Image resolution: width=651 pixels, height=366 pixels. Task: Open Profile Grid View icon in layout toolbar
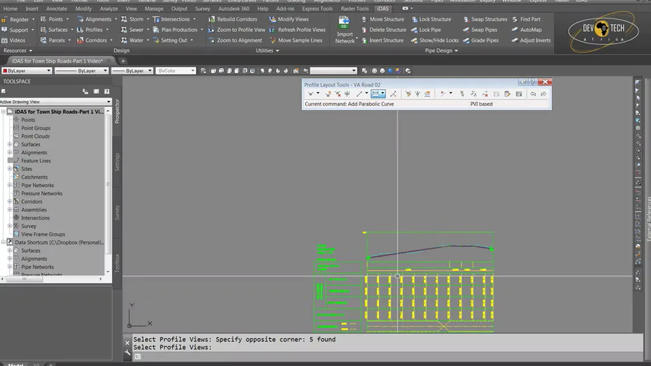pyautogui.click(x=519, y=94)
